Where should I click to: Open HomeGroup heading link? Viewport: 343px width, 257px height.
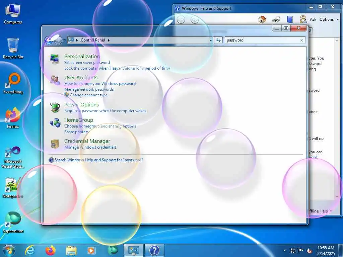pyautogui.click(x=79, y=120)
